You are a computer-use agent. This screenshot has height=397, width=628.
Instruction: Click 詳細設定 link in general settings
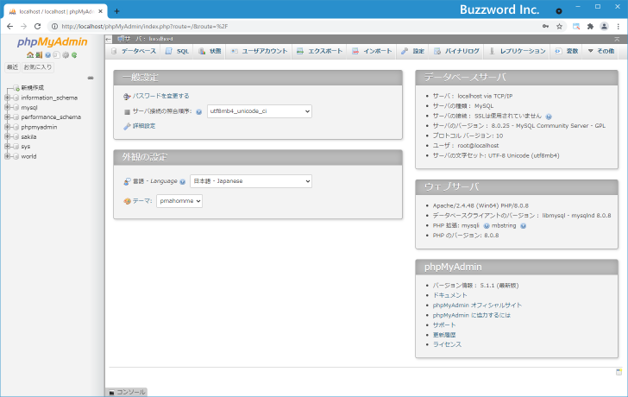(x=144, y=126)
